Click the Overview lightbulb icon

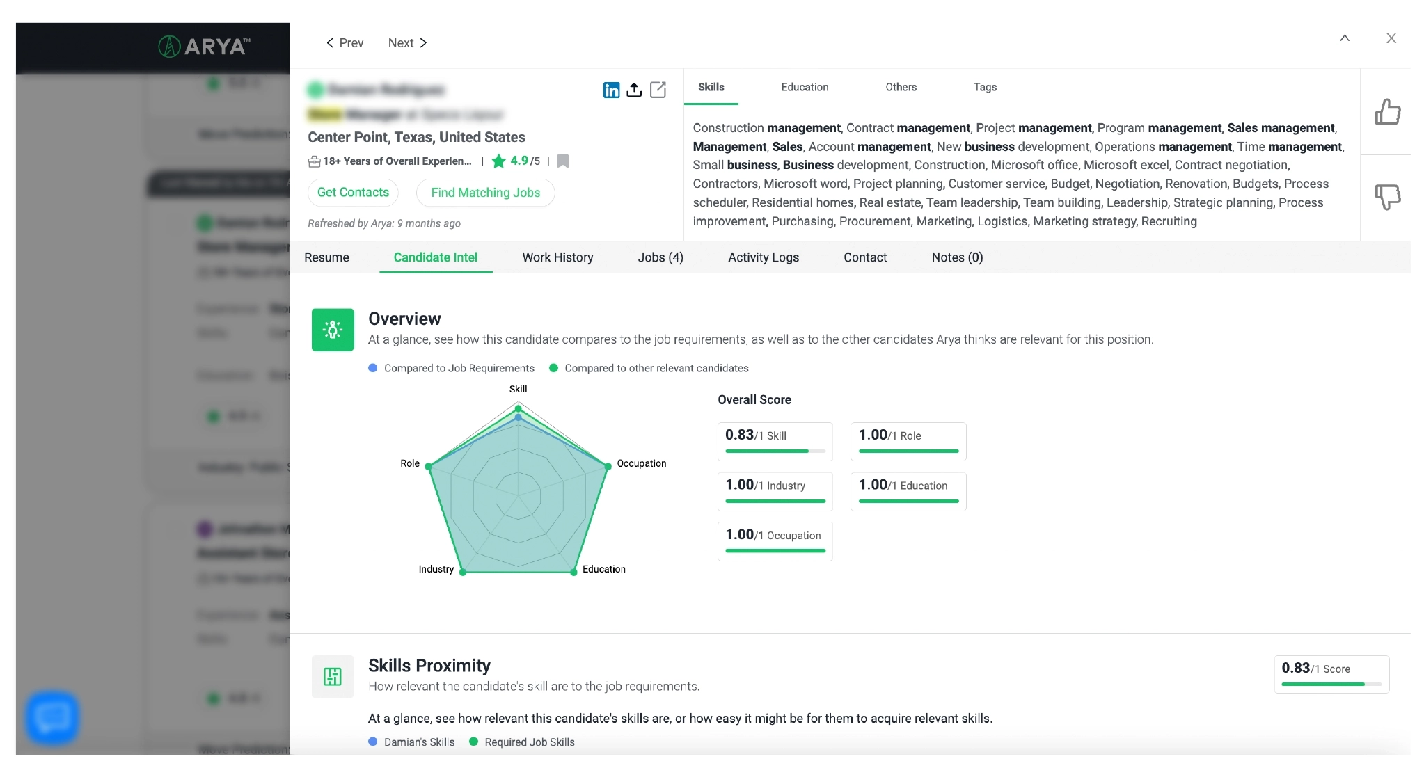pyautogui.click(x=333, y=330)
